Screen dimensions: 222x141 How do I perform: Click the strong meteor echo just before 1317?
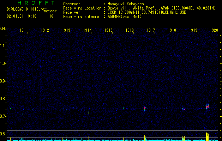click(x=145, y=108)
